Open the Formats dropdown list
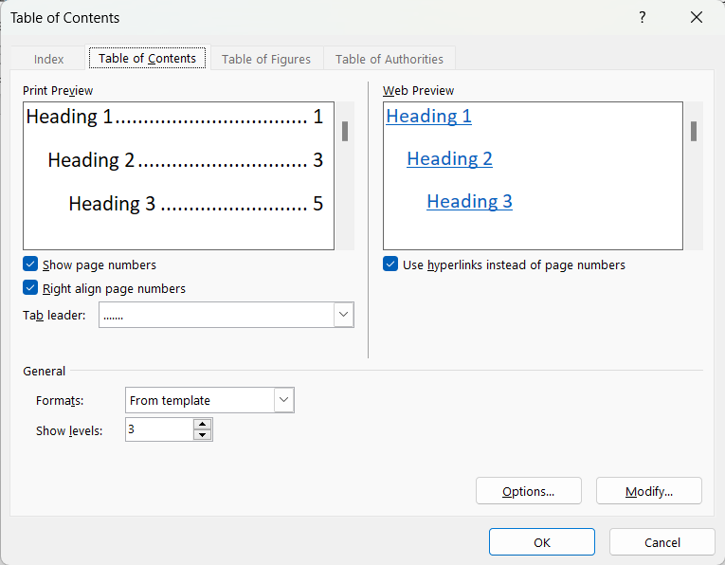Screen dimensions: 725x565 pyautogui.click(x=284, y=400)
